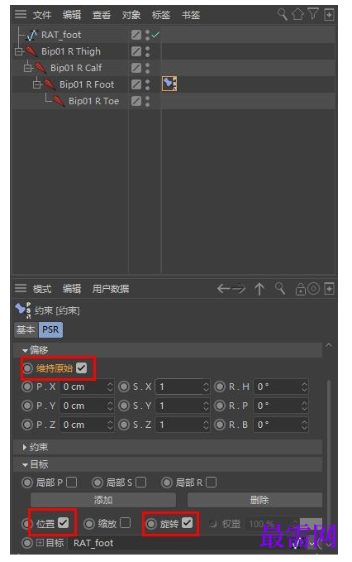The image size is (352, 562).
Task: Switch to the 基本 tab
Action: click(26, 329)
